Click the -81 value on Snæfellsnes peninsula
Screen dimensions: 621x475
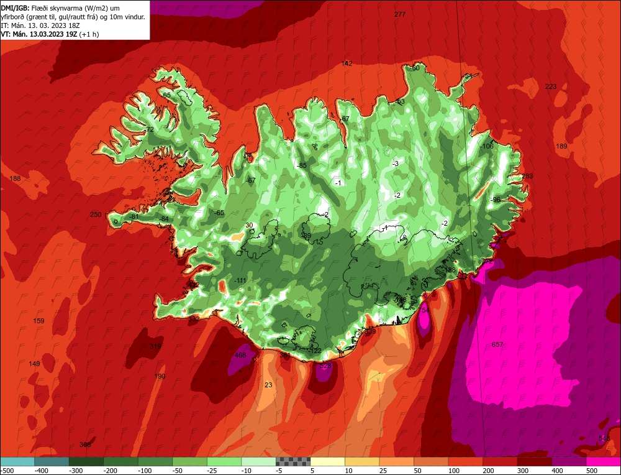pos(134,216)
